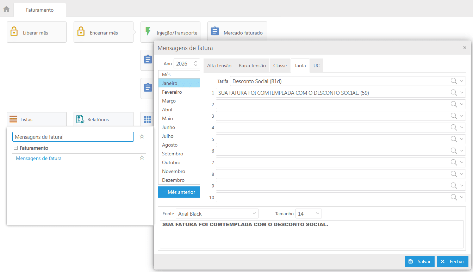
Task: Toggle the star beside the search box
Action: [x=142, y=137]
